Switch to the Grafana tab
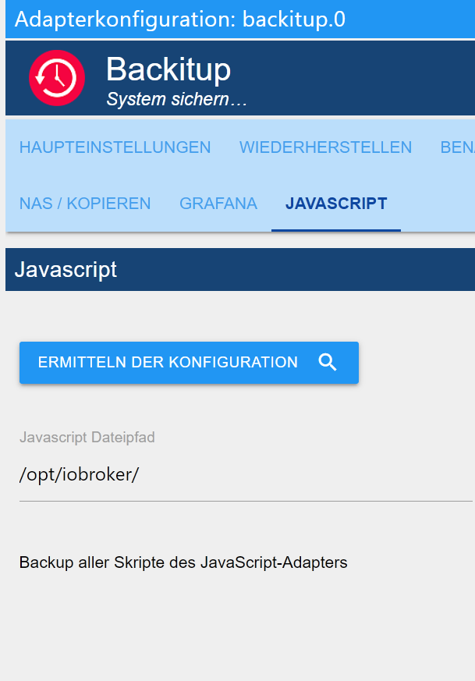Viewport: 475px width, 681px height. pos(218,204)
